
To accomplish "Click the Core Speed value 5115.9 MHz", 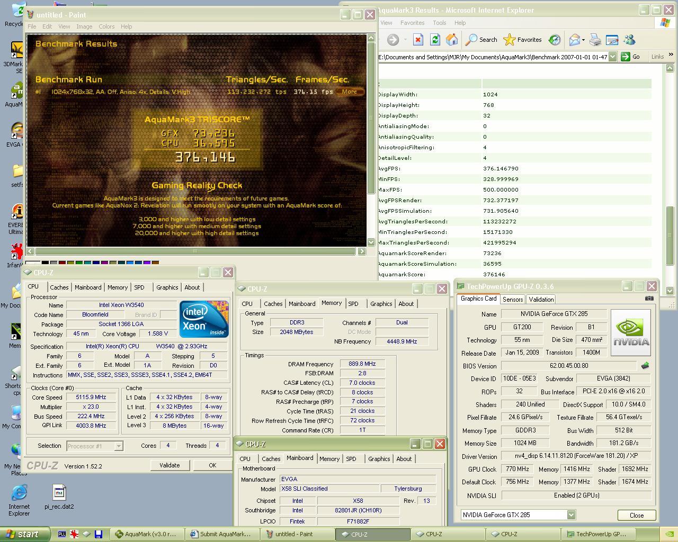I will point(92,397).
